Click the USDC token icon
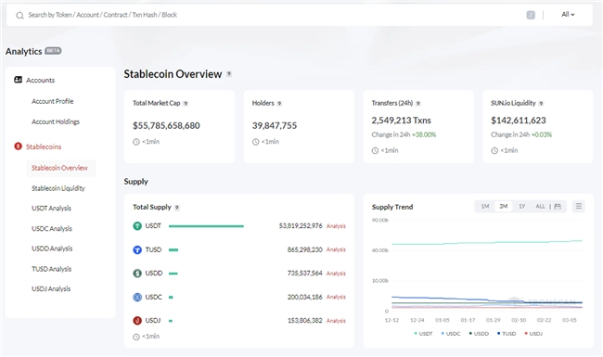 point(137,297)
